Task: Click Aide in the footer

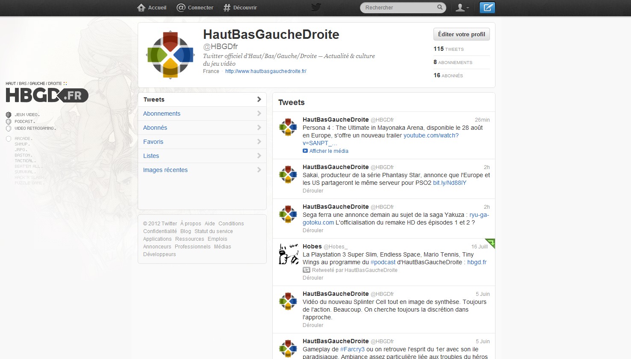Action: click(210, 224)
